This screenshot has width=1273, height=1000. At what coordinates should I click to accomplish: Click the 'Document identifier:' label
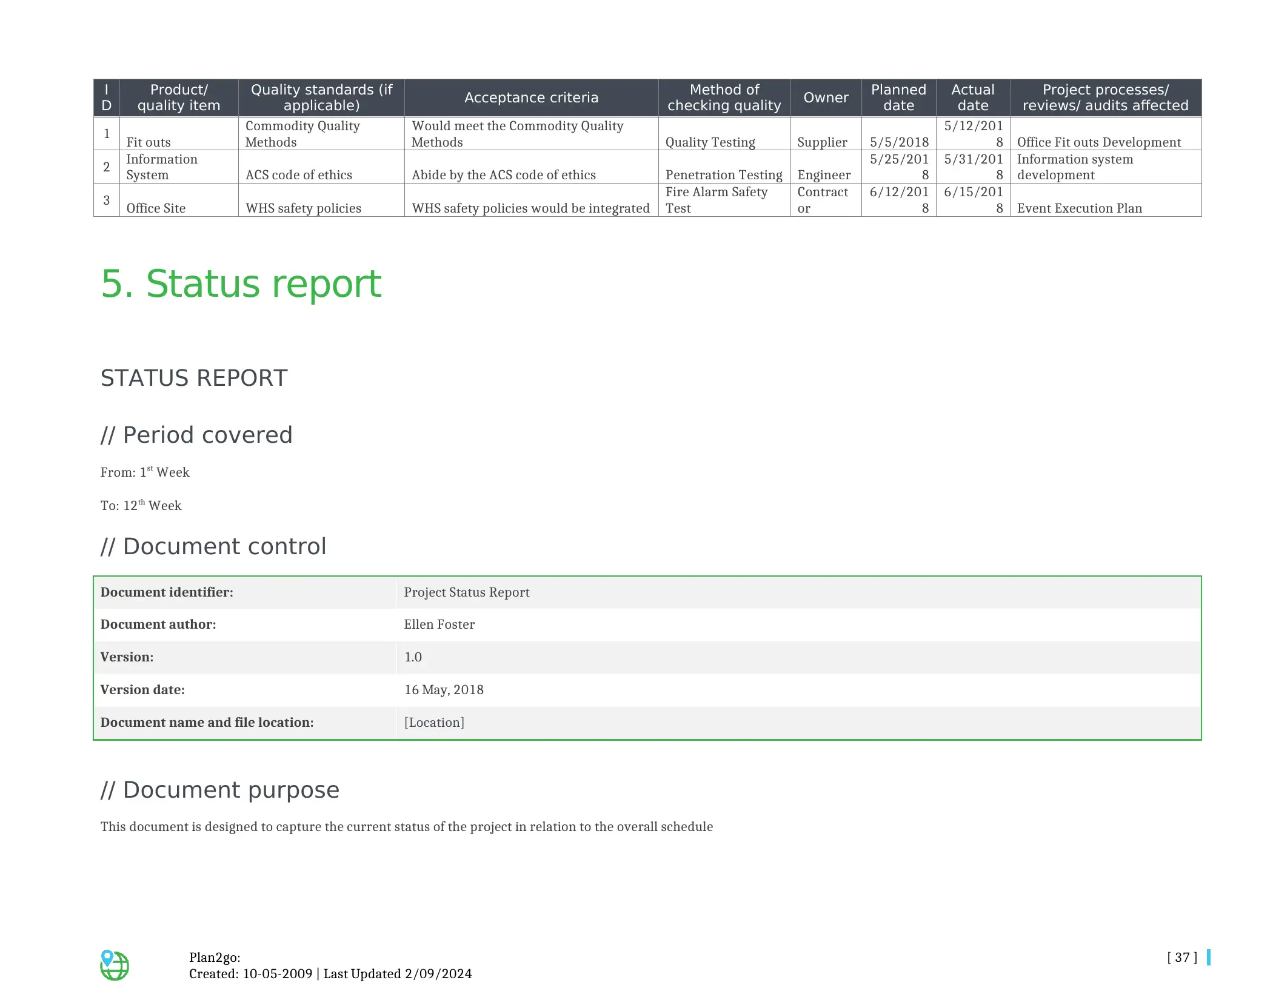pyautogui.click(x=167, y=592)
